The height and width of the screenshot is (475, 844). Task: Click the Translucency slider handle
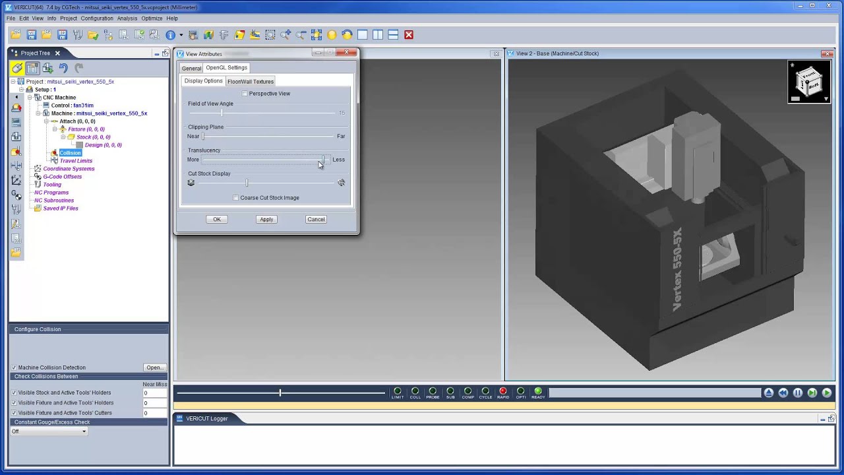(323, 160)
